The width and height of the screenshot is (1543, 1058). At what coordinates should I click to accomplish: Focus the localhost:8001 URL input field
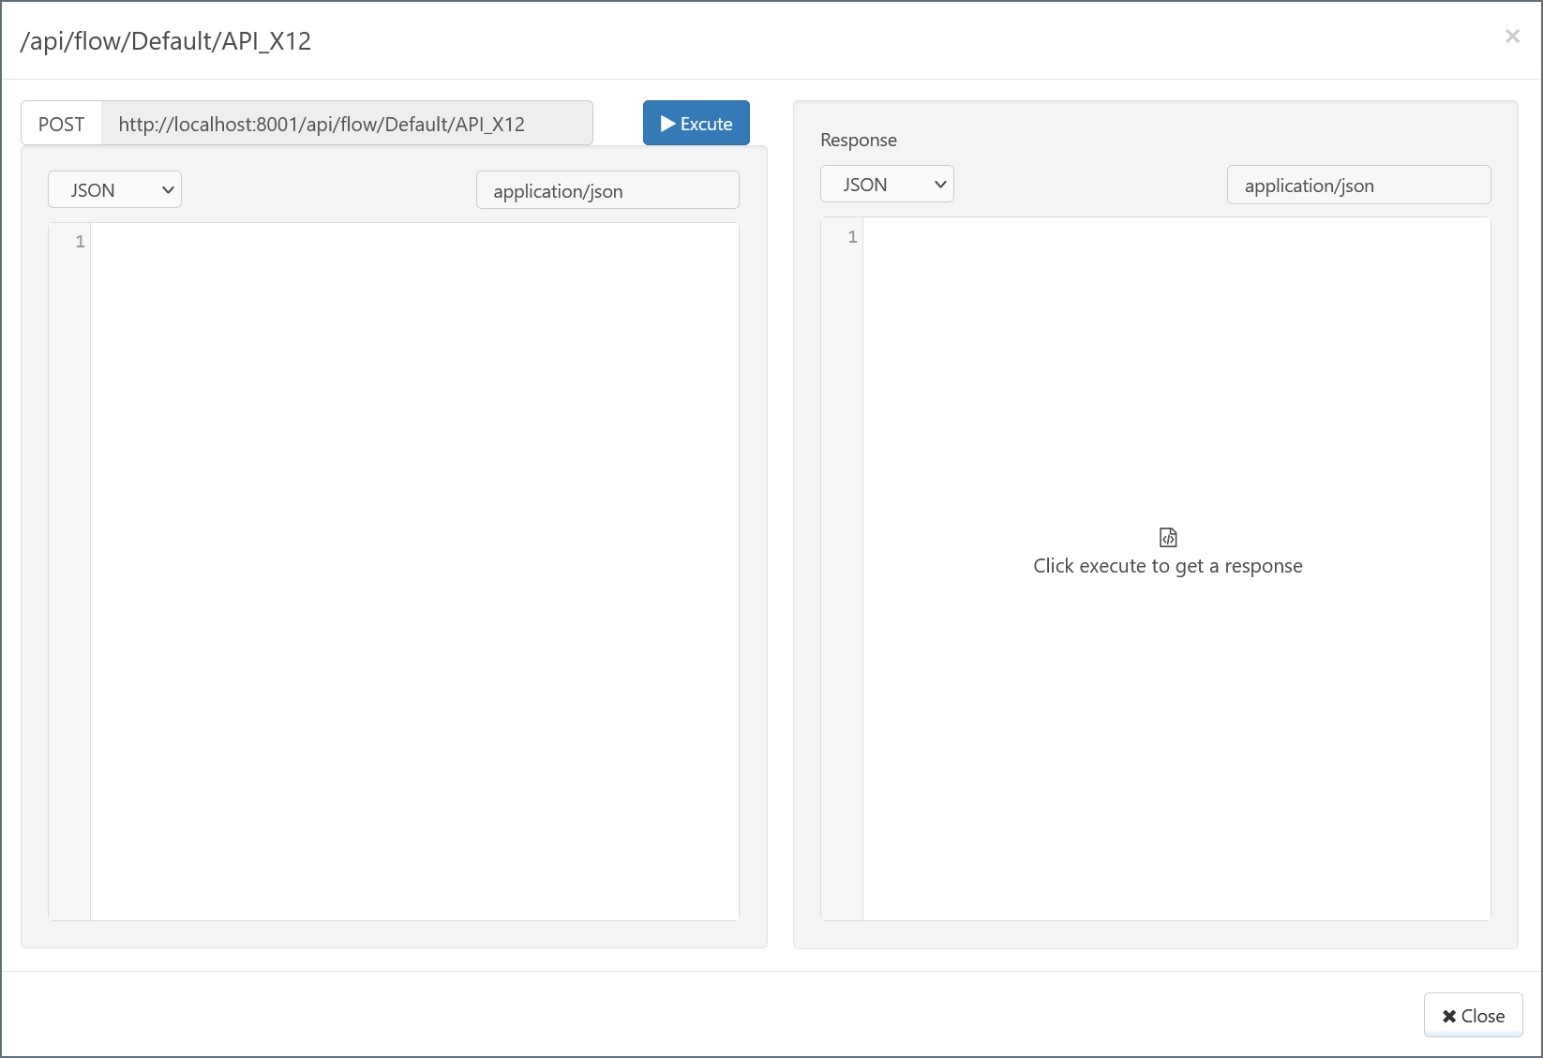pyautogui.click(x=346, y=124)
